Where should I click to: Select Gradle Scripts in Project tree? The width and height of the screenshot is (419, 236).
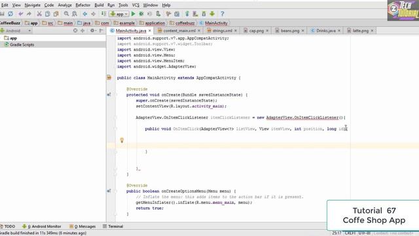(22, 45)
